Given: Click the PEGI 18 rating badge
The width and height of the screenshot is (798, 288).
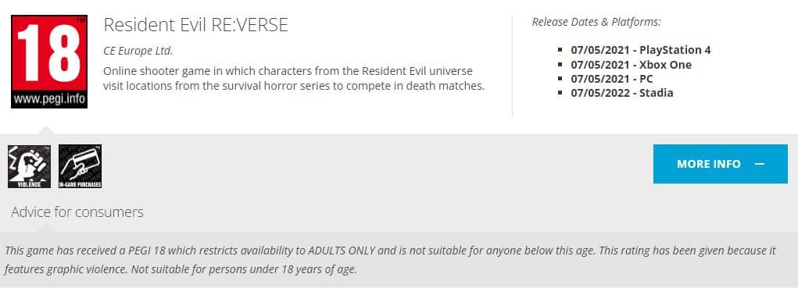Looking at the screenshot, I should pos(49,62).
